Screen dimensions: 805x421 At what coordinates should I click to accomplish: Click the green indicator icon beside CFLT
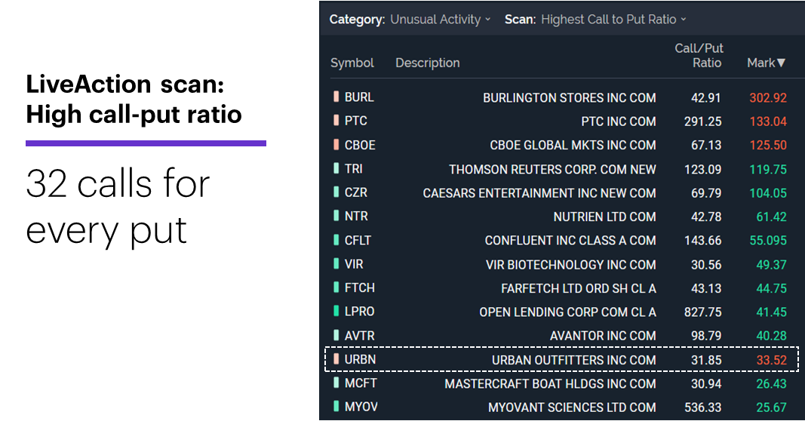pos(336,240)
